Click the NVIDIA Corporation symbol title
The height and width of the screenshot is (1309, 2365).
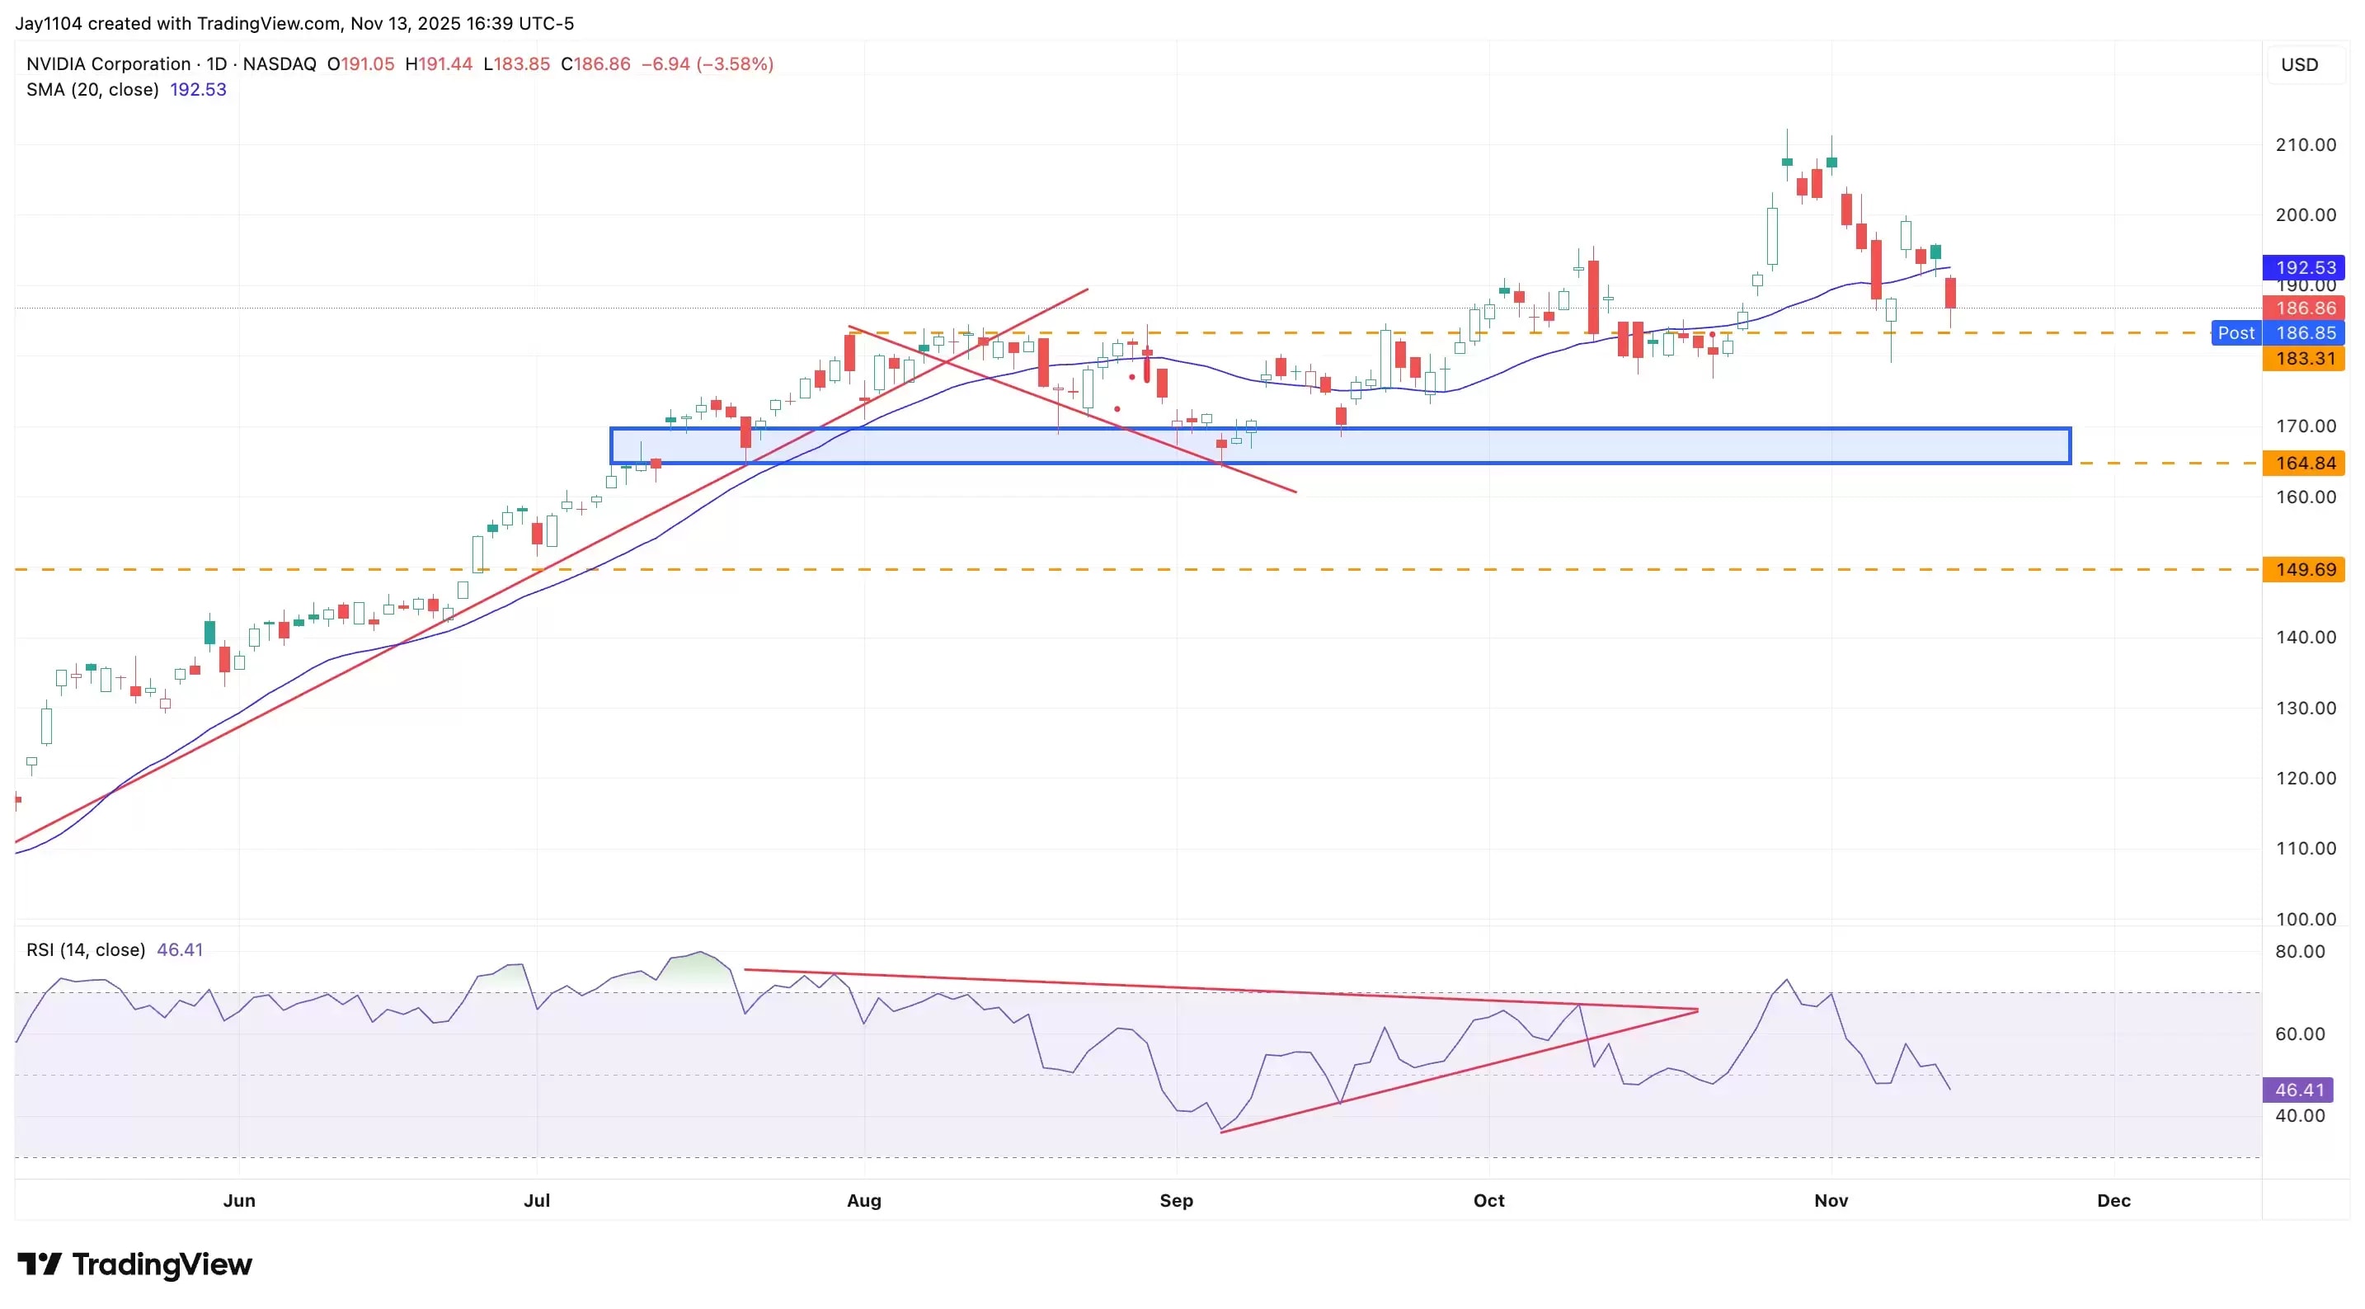(x=108, y=64)
